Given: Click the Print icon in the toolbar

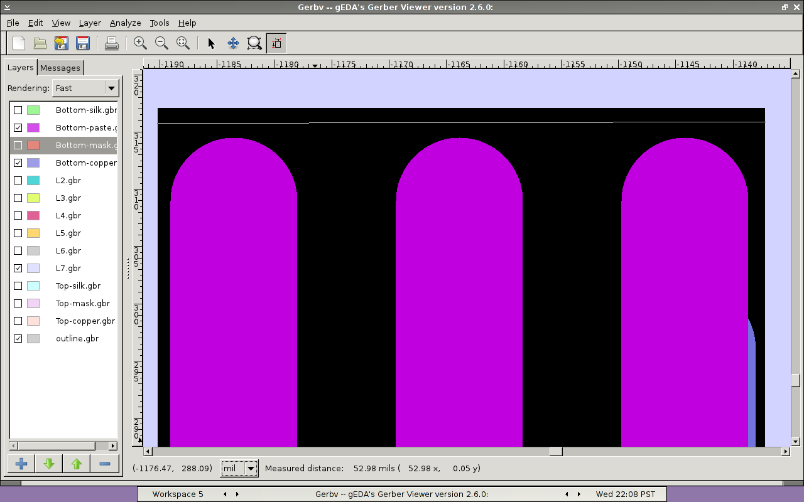Looking at the screenshot, I should (112, 43).
